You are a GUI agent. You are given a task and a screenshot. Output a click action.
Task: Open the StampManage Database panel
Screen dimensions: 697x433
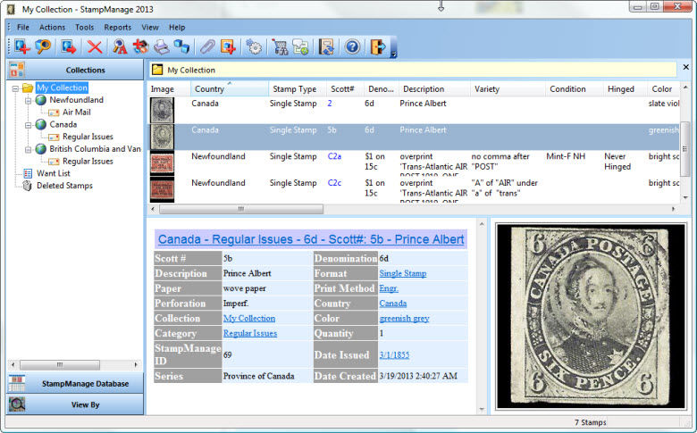(x=75, y=384)
